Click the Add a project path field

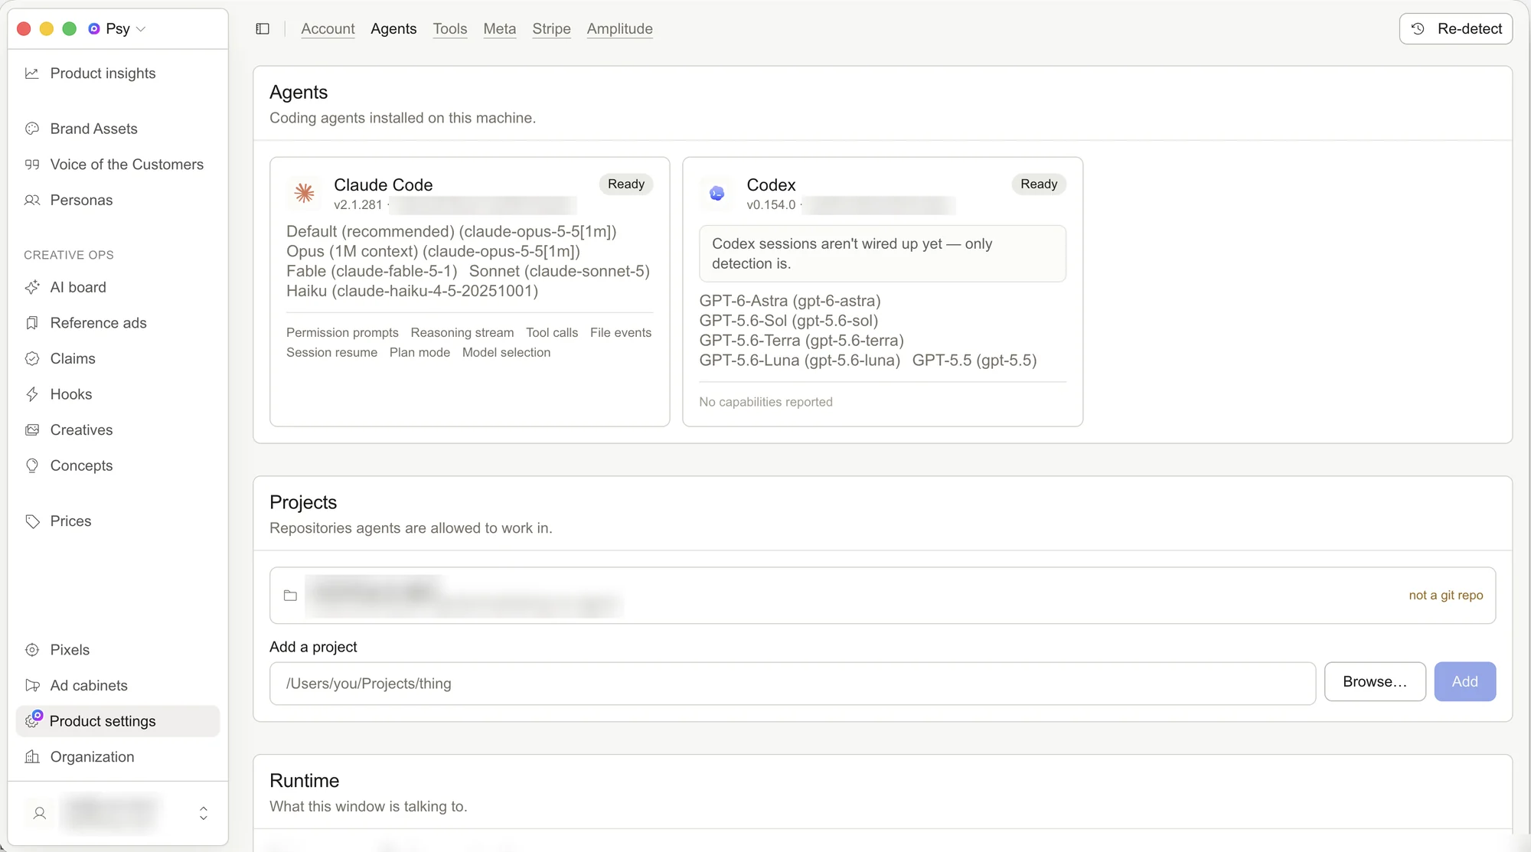pyautogui.click(x=792, y=684)
